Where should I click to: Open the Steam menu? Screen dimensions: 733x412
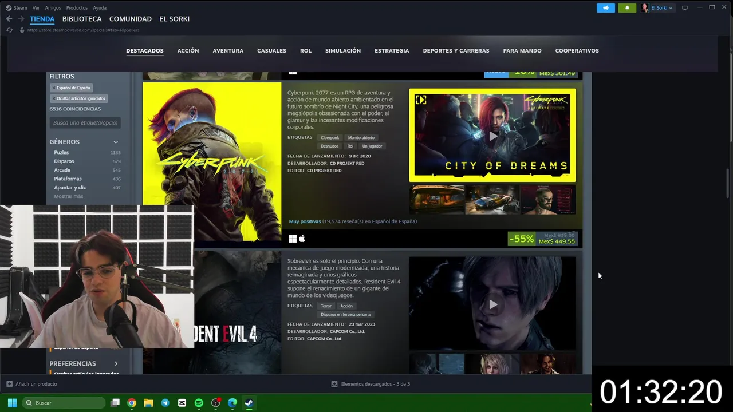click(17, 8)
